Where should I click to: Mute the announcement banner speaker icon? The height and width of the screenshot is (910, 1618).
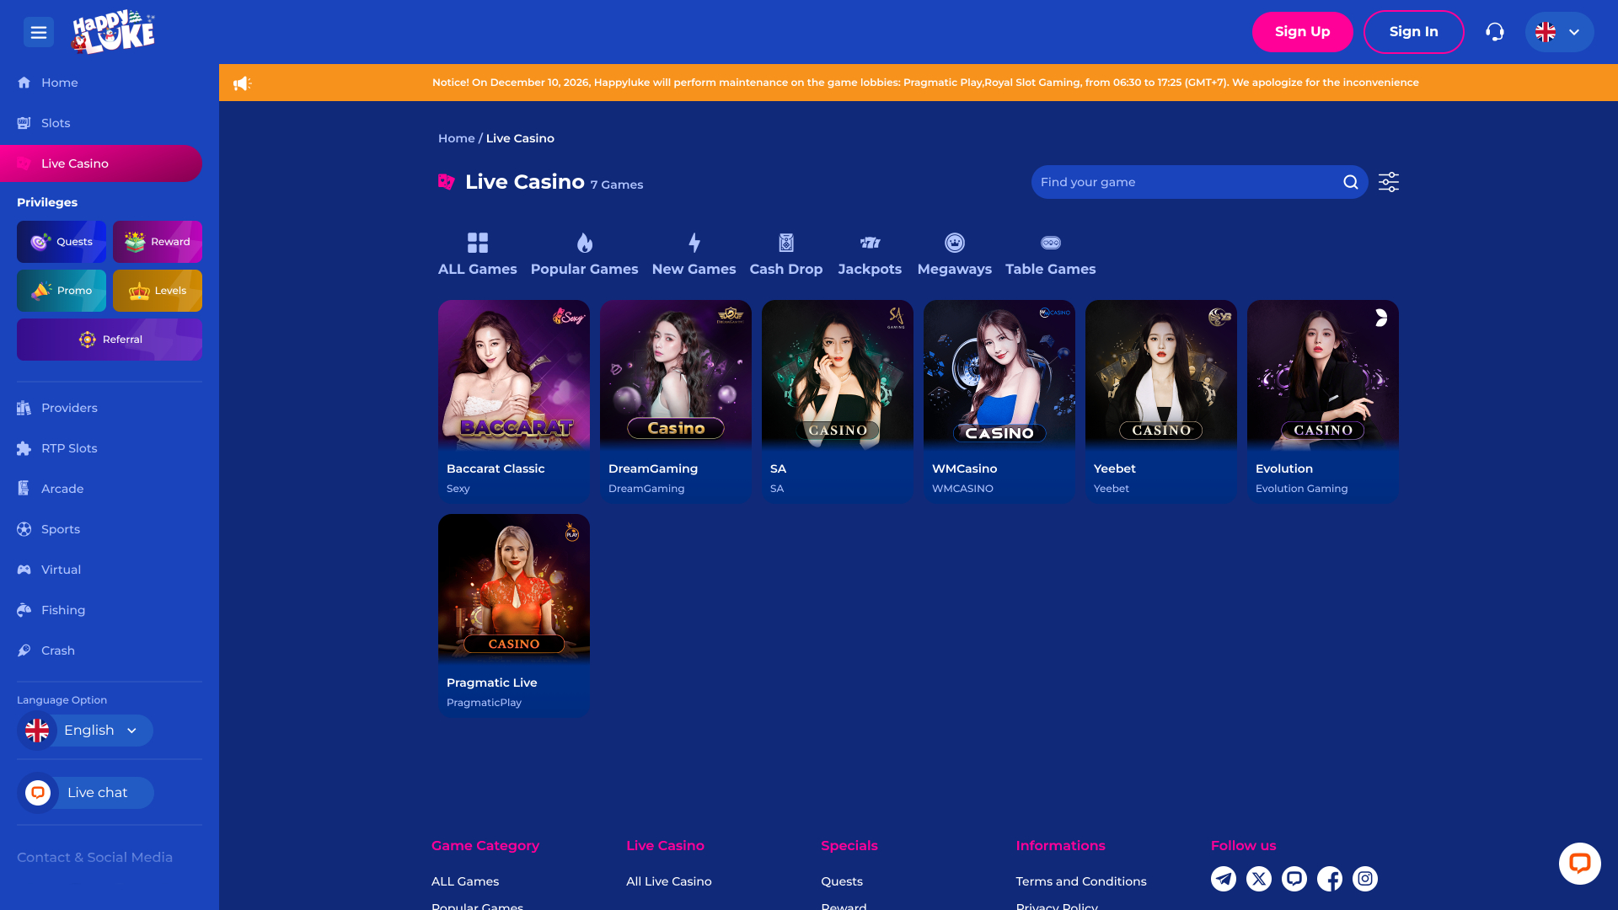244,83
